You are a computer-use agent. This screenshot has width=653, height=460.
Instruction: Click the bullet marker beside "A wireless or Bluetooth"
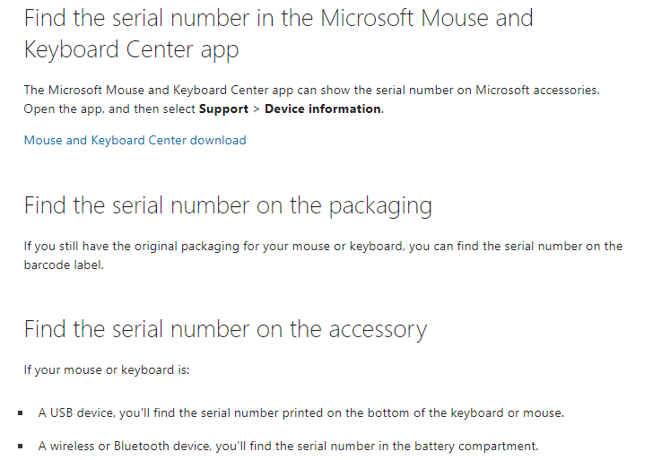pos(20,446)
